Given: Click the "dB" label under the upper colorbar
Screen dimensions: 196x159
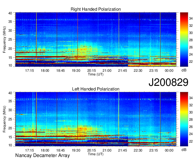Looking at the screenshot, I should point(184,70).
